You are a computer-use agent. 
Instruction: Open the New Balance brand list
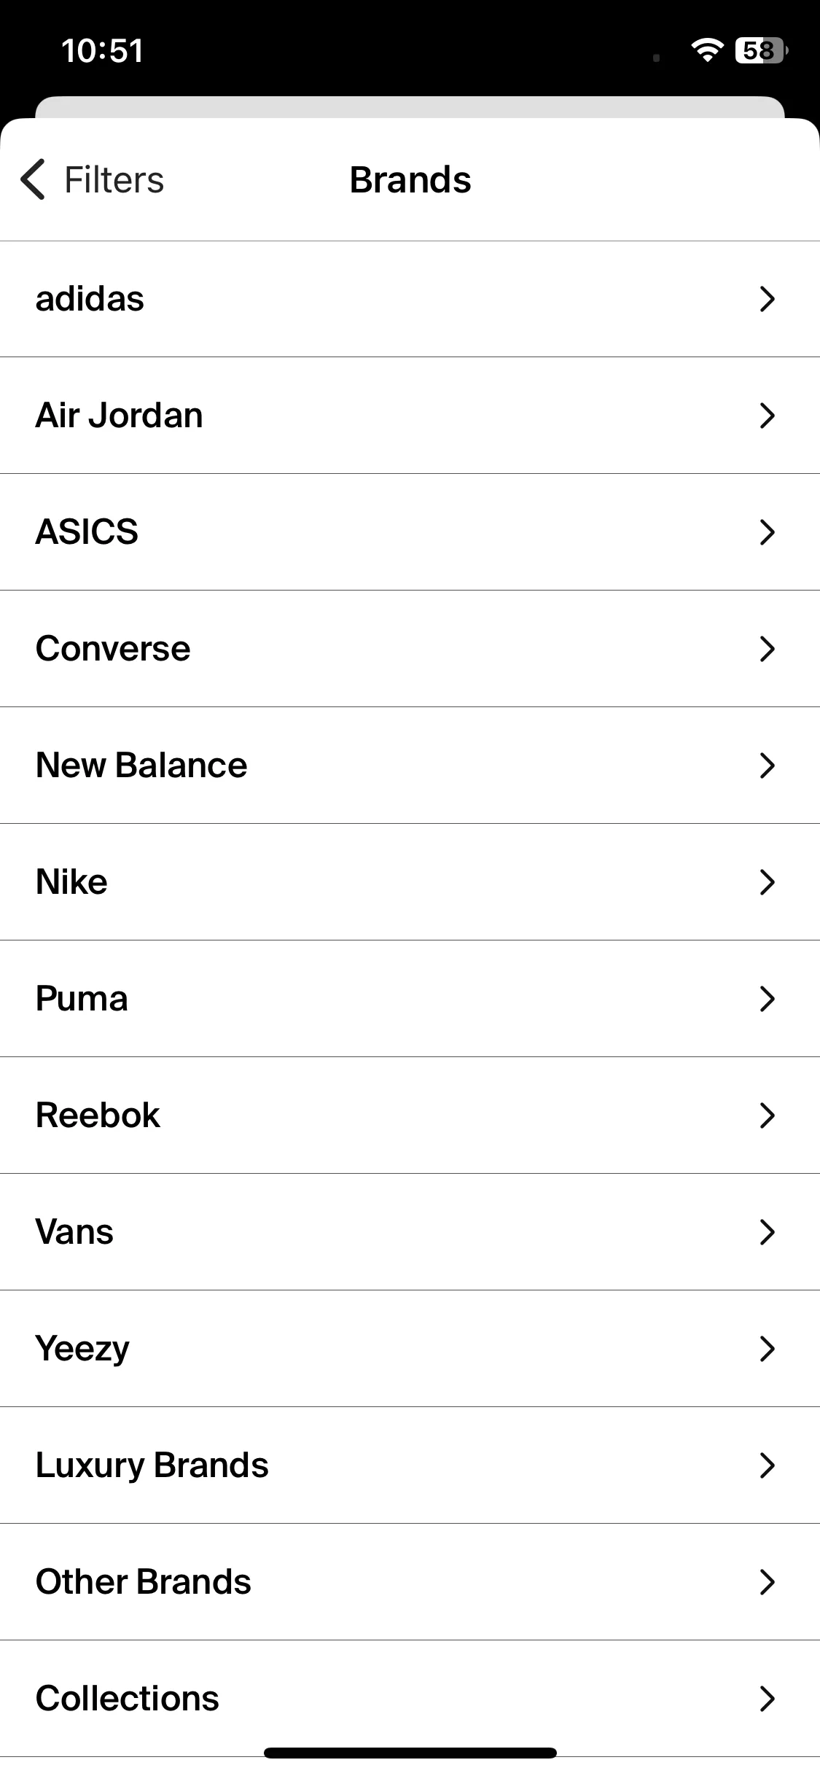click(x=410, y=766)
